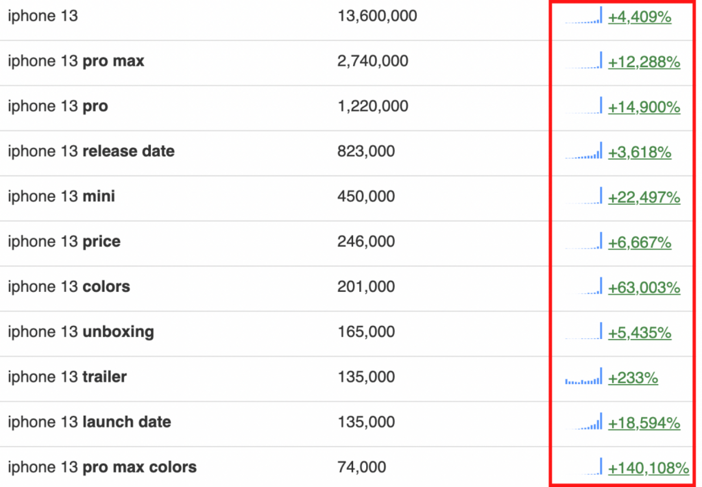Click the search volume 13,600,000
702x487 pixels.
(x=377, y=16)
